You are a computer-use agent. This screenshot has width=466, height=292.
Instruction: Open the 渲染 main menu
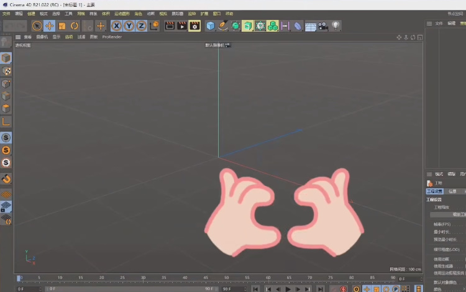coord(192,14)
